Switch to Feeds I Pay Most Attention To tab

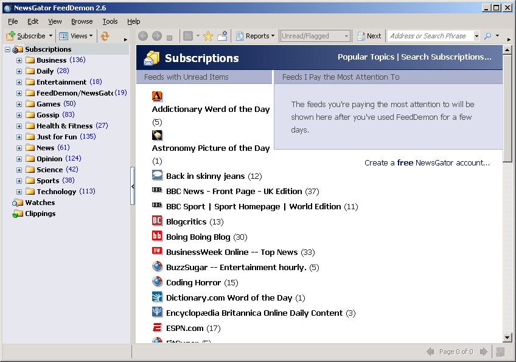(388, 77)
